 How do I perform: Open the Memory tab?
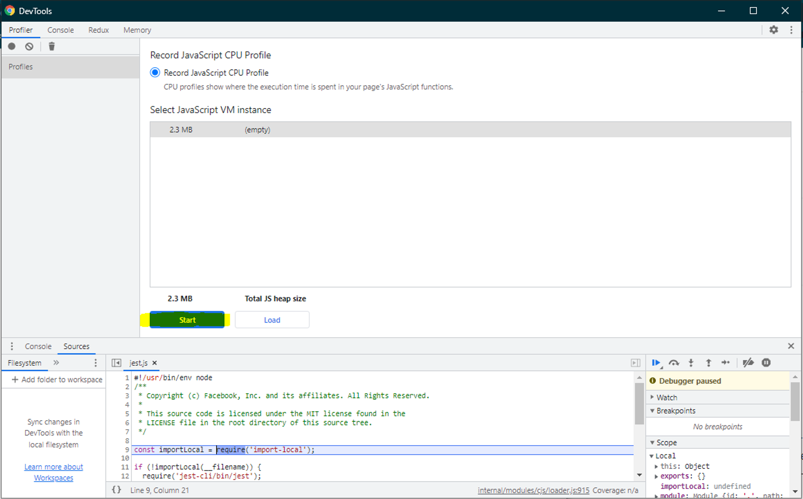click(x=137, y=30)
